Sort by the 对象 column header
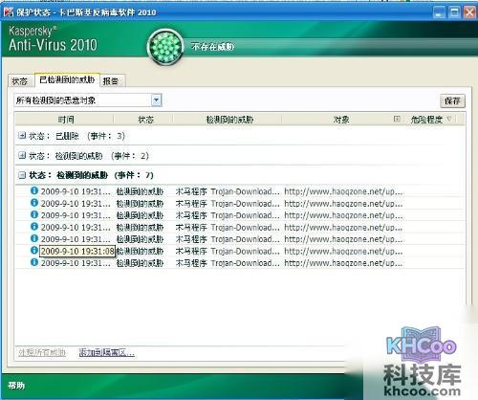The width and height of the screenshot is (478, 400). (x=341, y=120)
